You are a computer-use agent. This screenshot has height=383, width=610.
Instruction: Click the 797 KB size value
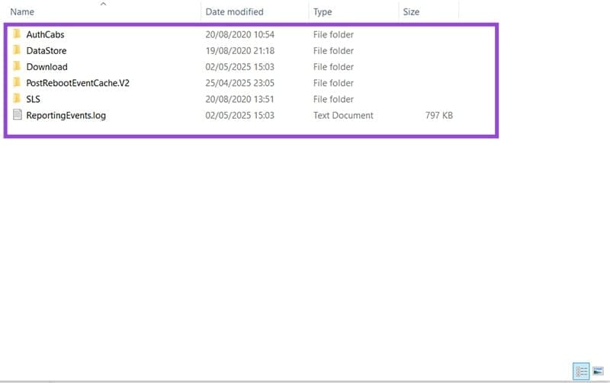(439, 116)
